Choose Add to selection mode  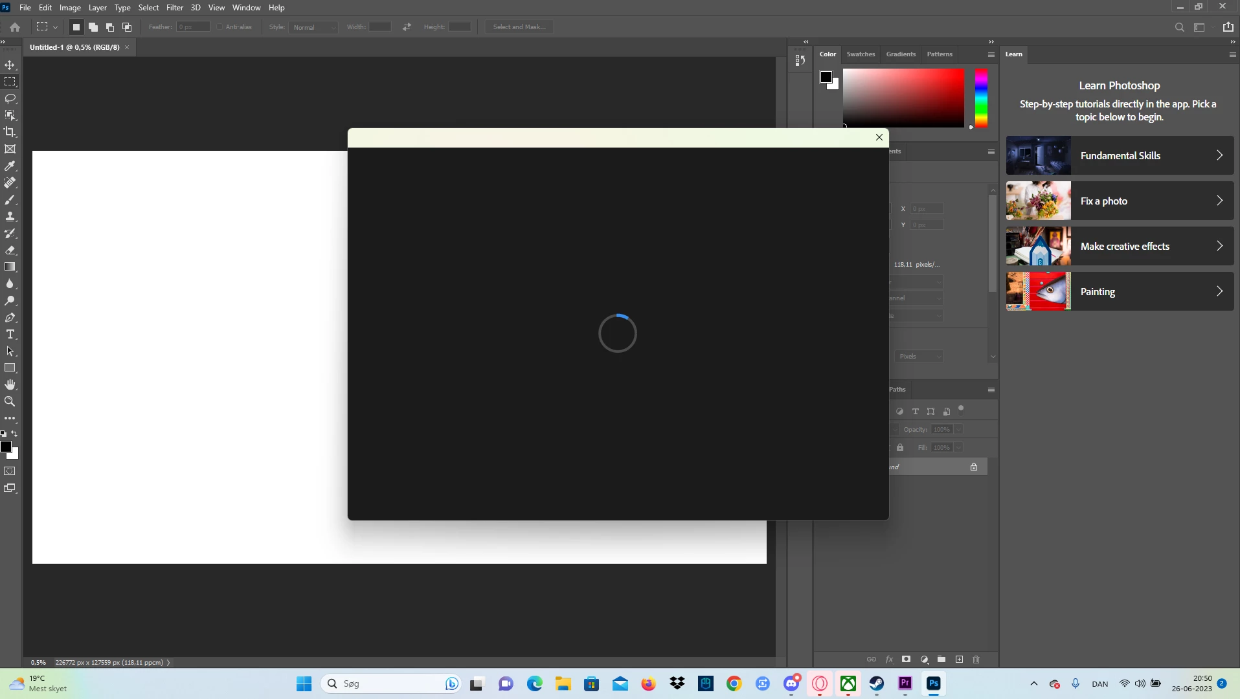point(93,27)
